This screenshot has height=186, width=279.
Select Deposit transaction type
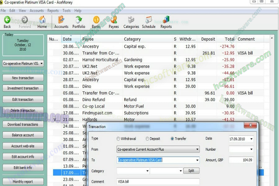[x=147, y=139]
